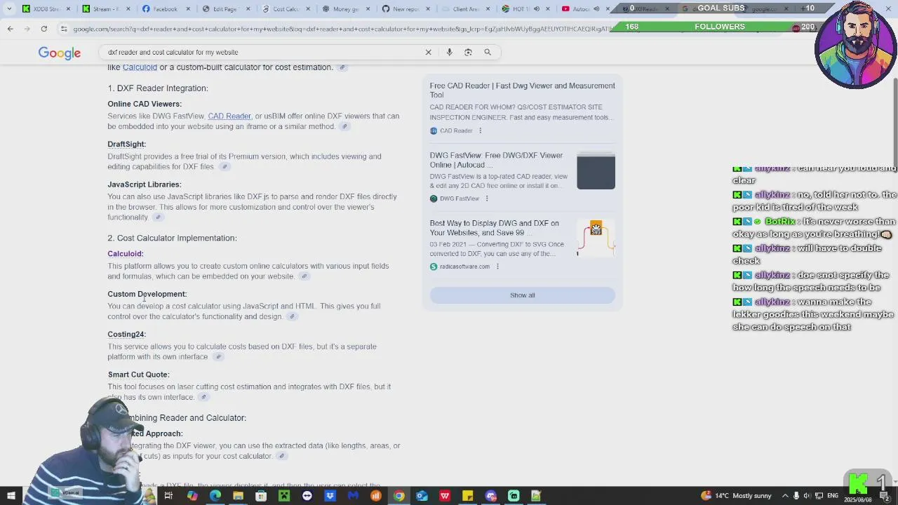Click the magnifying glass search button
The height and width of the screenshot is (505, 898).
[x=488, y=52]
